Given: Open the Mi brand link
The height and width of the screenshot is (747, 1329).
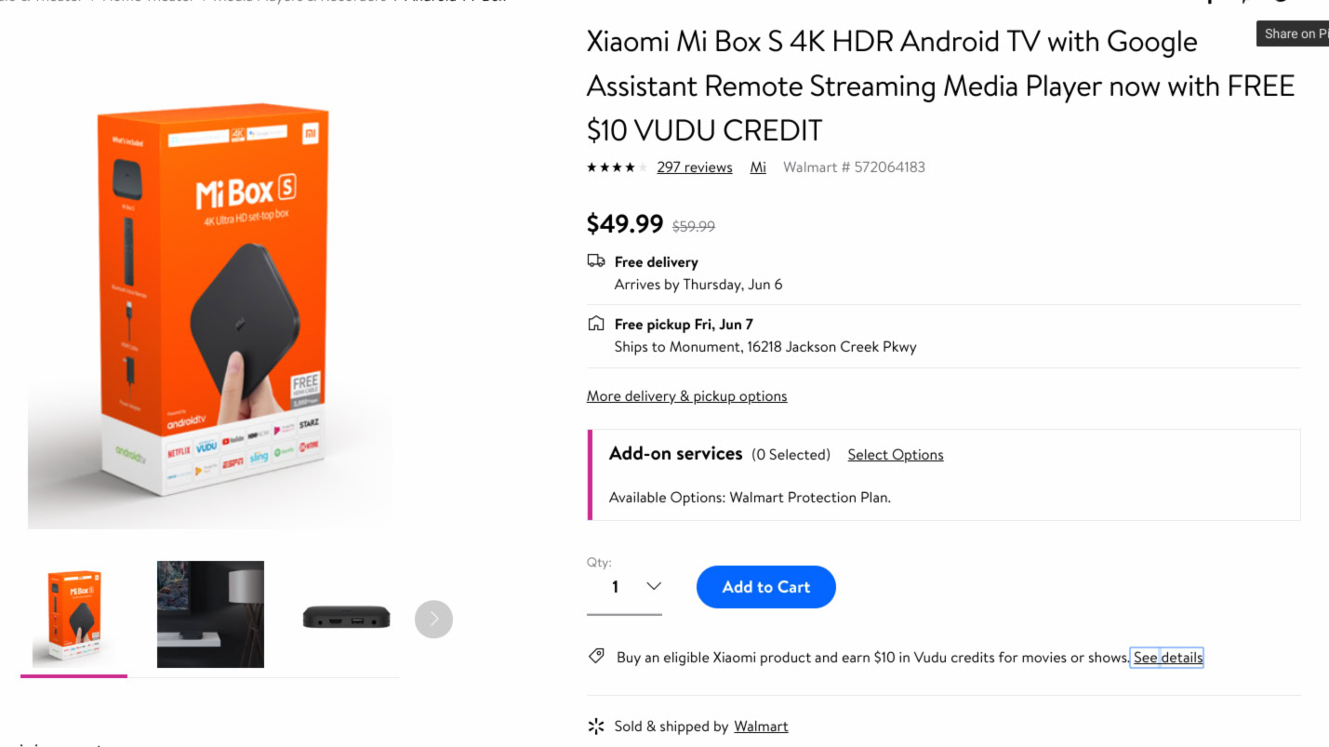Looking at the screenshot, I should click(758, 167).
